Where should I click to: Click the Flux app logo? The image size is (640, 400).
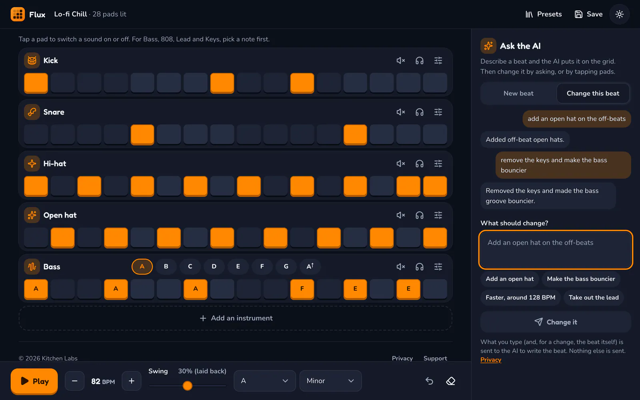point(18,14)
